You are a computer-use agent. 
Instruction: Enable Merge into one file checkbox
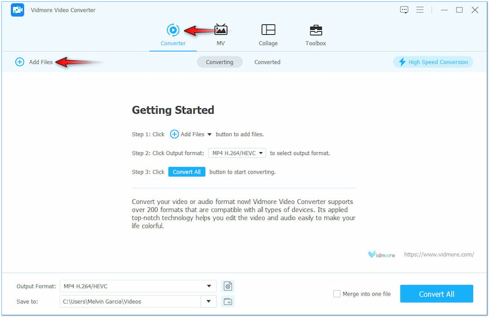(337, 294)
